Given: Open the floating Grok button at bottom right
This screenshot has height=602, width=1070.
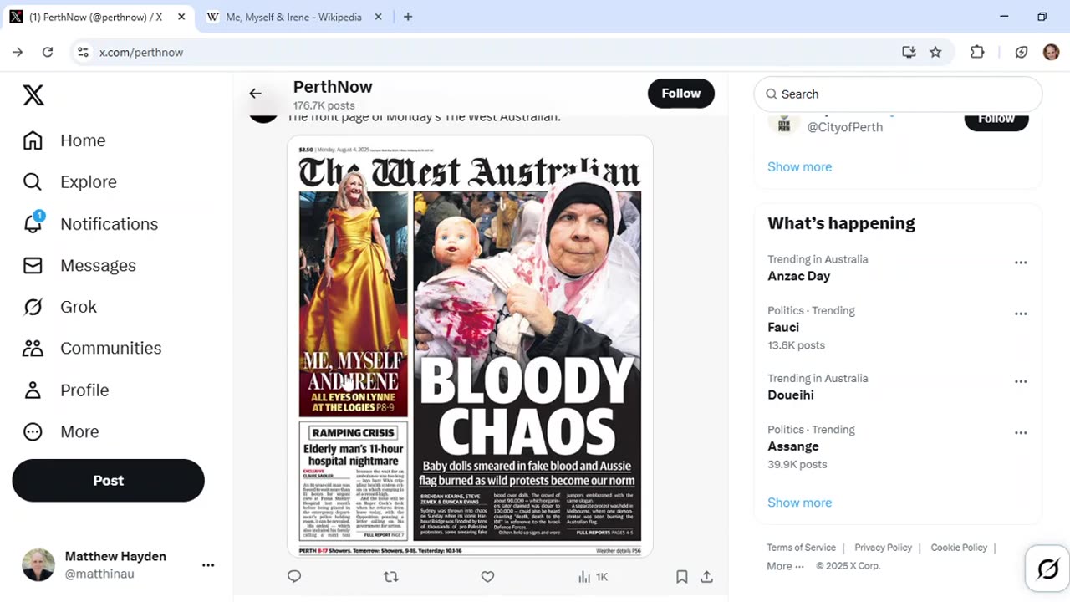Looking at the screenshot, I should click(x=1047, y=569).
